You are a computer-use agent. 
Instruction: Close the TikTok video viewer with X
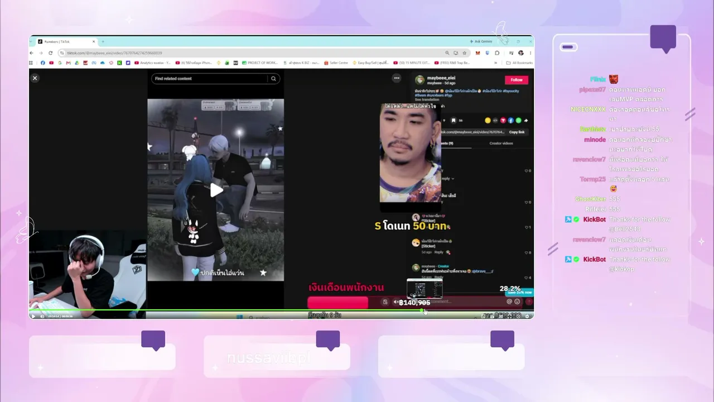tap(35, 78)
